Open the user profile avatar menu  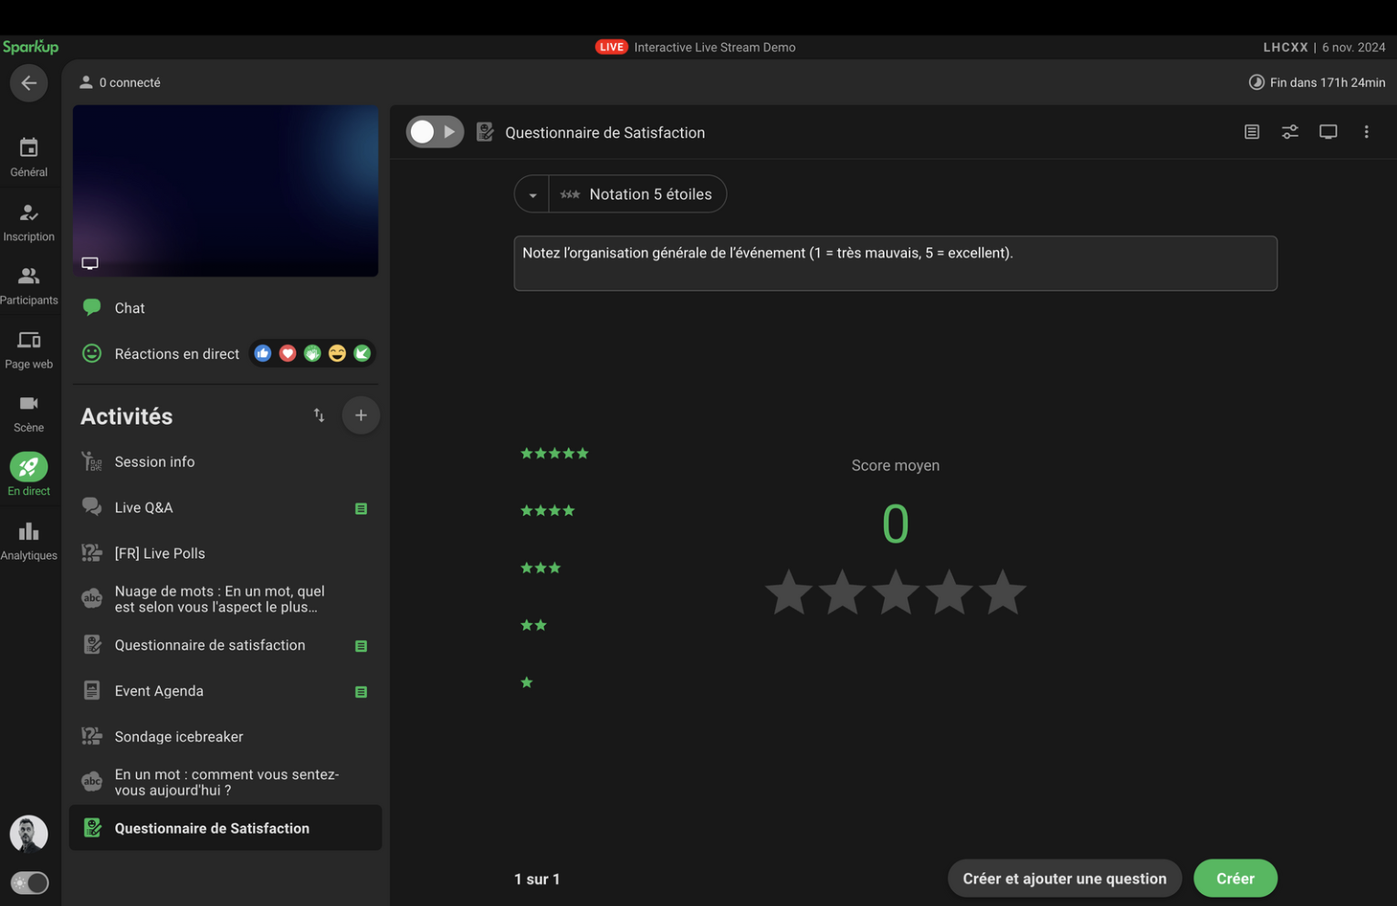(29, 833)
